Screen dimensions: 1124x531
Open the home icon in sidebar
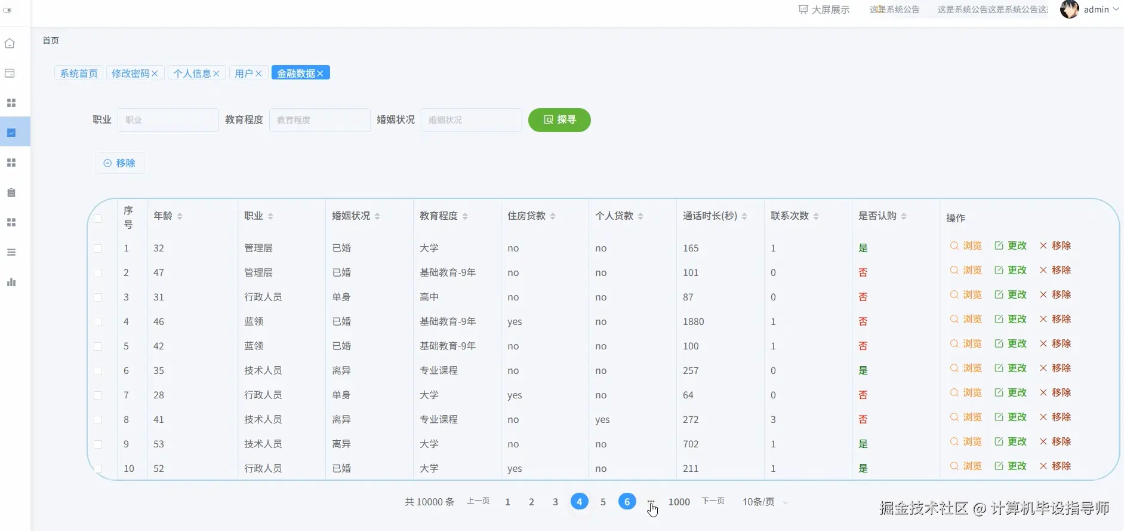click(10, 43)
